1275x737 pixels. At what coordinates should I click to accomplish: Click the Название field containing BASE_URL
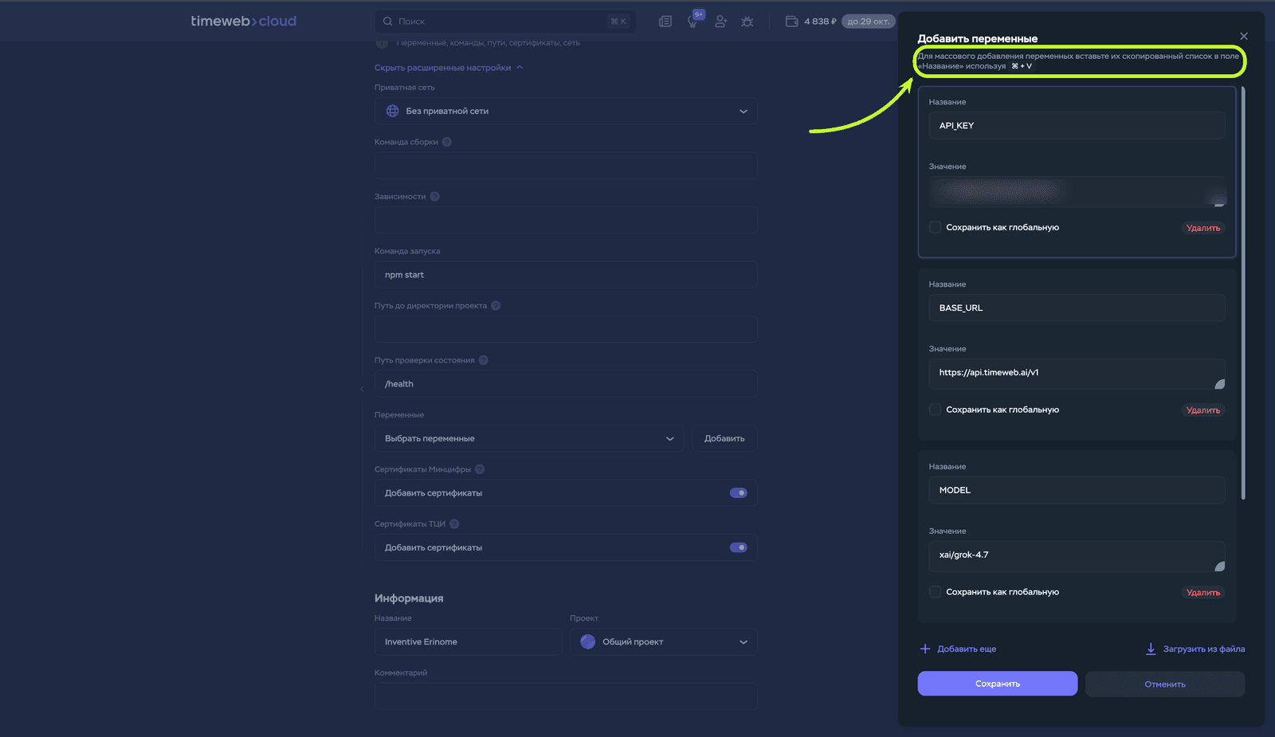click(1077, 308)
